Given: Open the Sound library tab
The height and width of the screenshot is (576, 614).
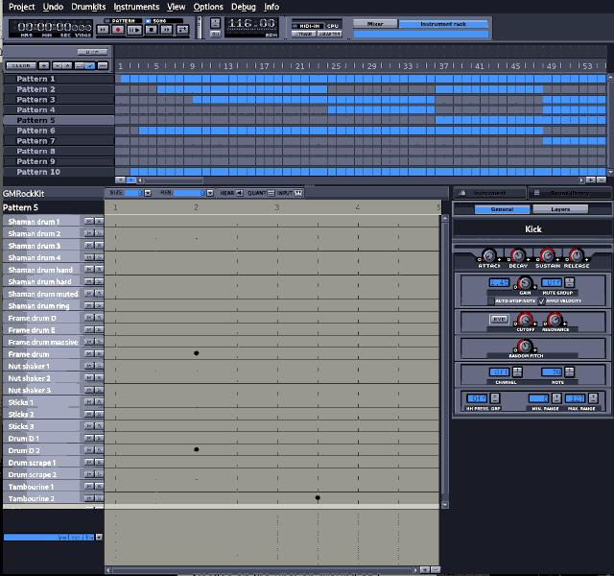Looking at the screenshot, I should [x=570, y=193].
